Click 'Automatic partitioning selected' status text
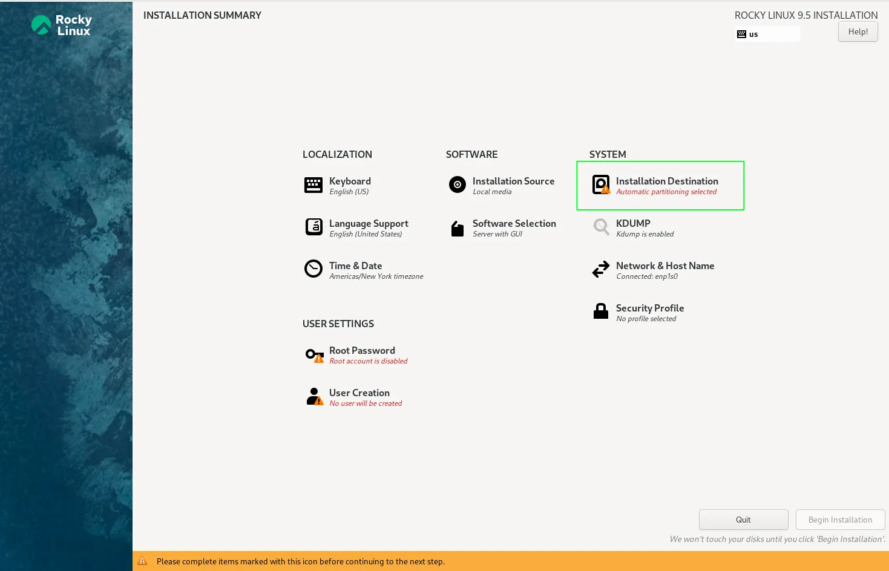Viewport: 889px width, 571px height. [666, 192]
